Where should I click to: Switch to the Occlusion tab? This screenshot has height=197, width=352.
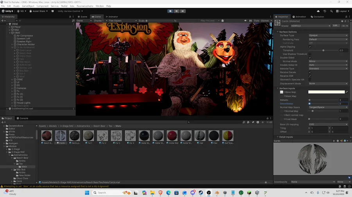[x=317, y=17]
